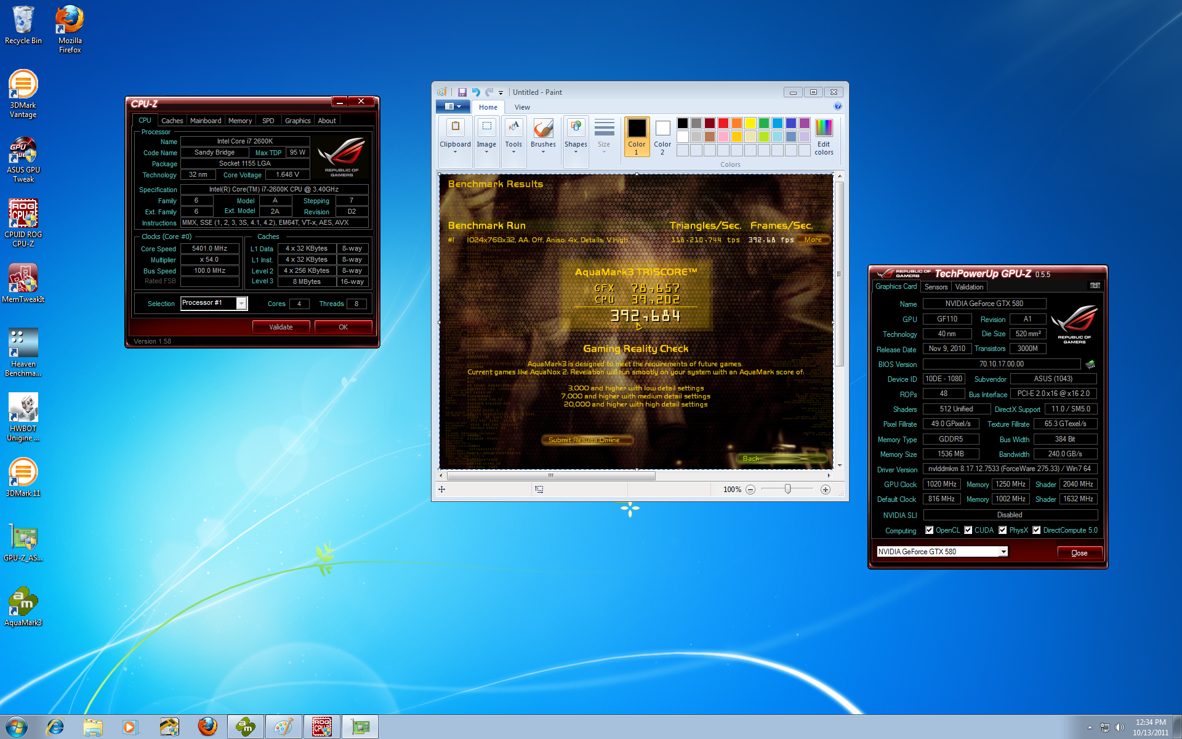Click the Paint zoom slider handle
The height and width of the screenshot is (739, 1182).
pyautogui.click(x=787, y=489)
